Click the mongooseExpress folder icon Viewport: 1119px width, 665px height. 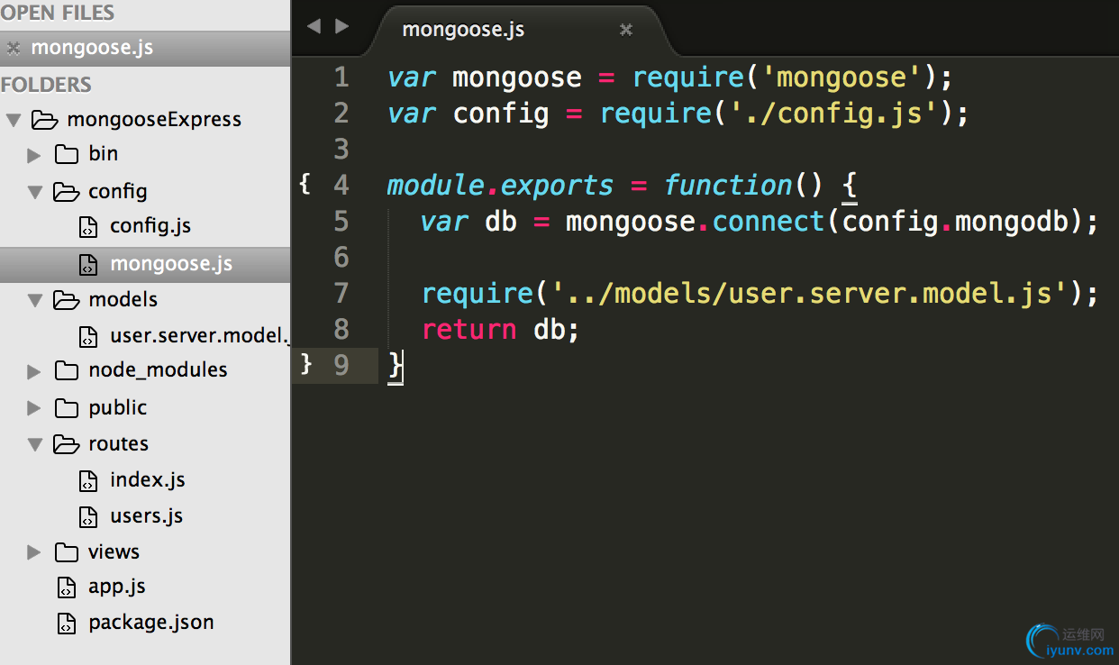45,119
